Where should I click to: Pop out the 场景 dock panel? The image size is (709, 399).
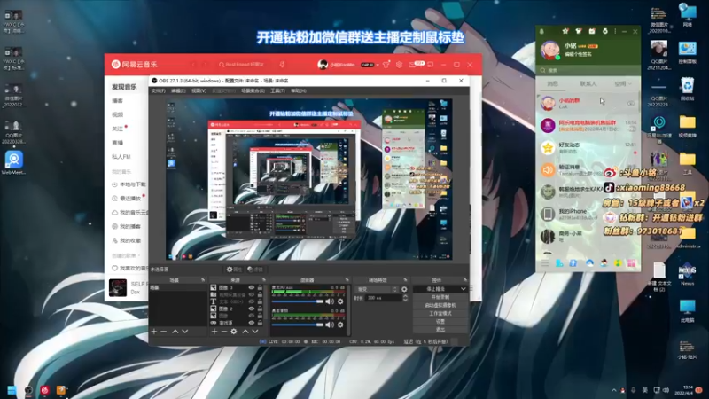[203, 280]
